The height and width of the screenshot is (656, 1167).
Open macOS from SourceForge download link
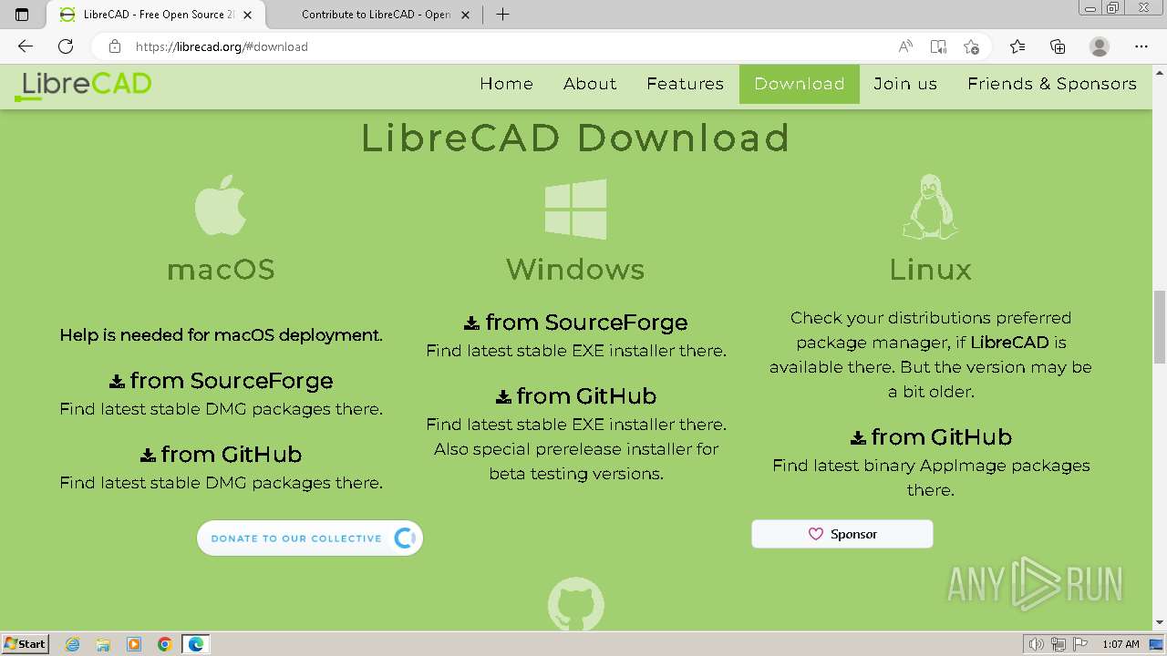221,380
